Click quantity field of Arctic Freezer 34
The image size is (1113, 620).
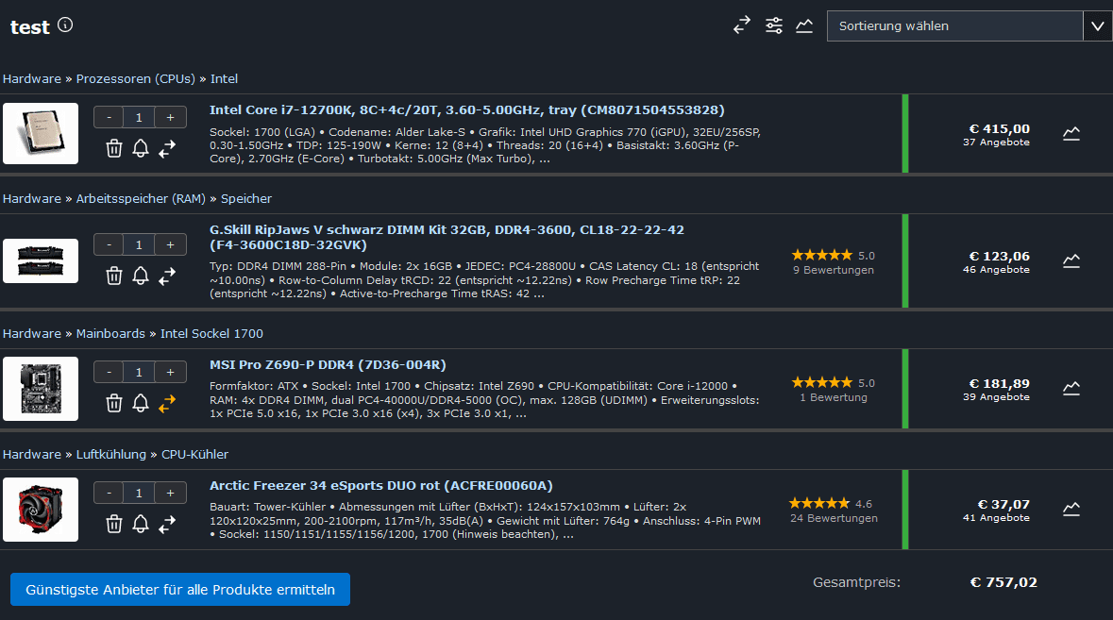139,493
